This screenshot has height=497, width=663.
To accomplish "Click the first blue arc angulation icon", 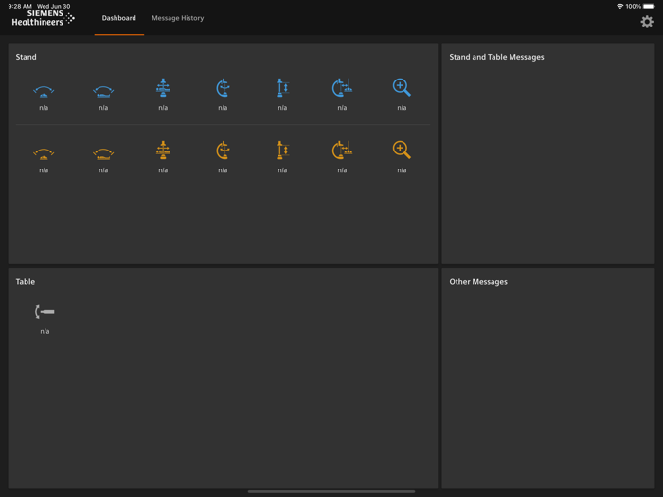I will pyautogui.click(x=44, y=90).
